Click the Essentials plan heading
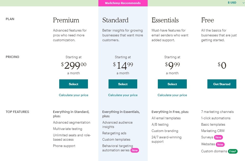This screenshot has width=245, height=161. tap(165, 20)
